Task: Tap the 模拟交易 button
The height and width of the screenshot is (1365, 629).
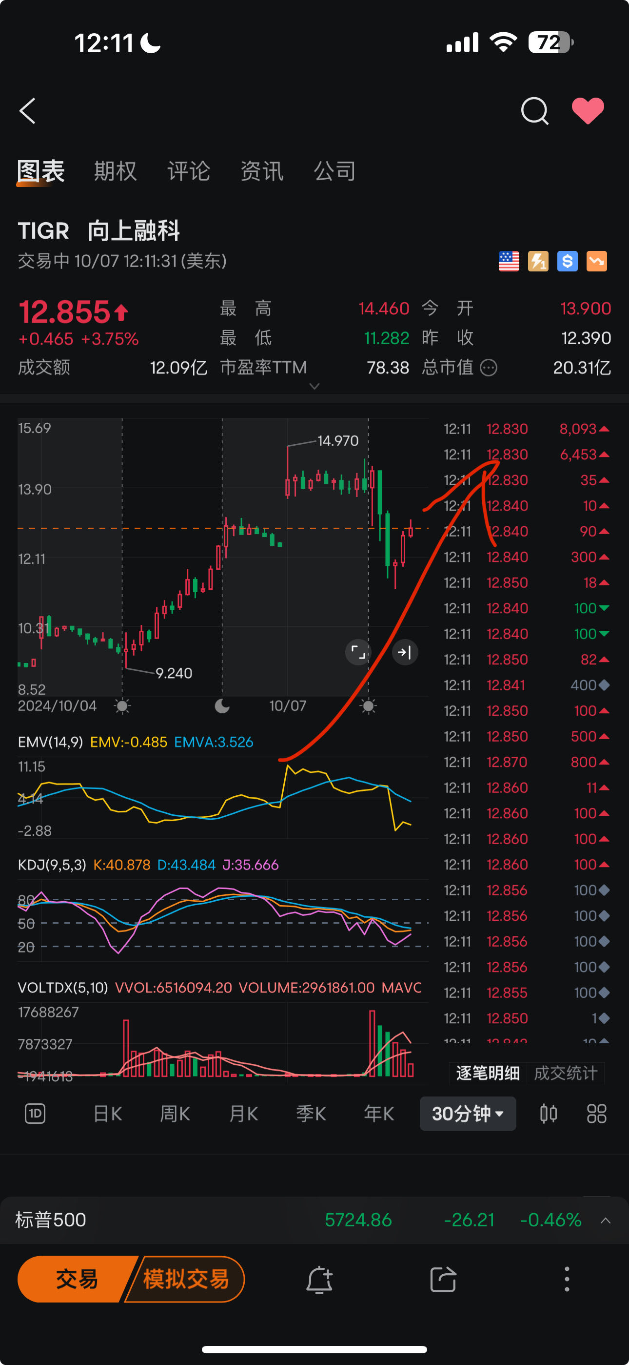Action: pos(186,1279)
